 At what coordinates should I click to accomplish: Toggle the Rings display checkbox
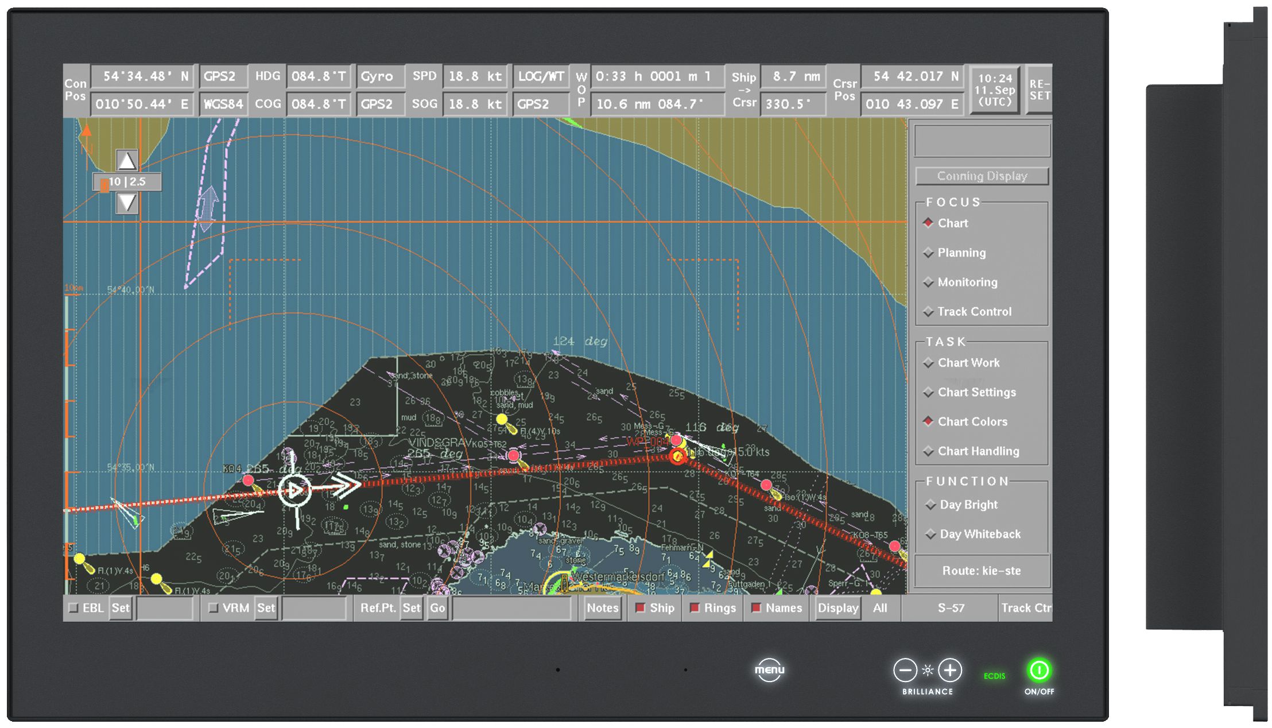(x=695, y=608)
